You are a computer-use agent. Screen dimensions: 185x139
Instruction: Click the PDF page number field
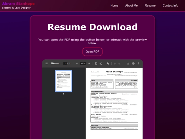click(65, 63)
